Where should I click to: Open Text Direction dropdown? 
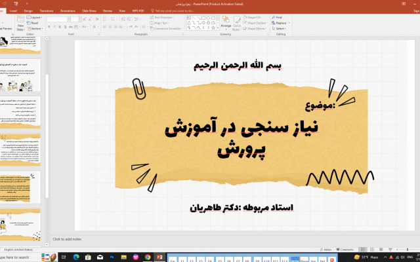[x=162, y=18]
